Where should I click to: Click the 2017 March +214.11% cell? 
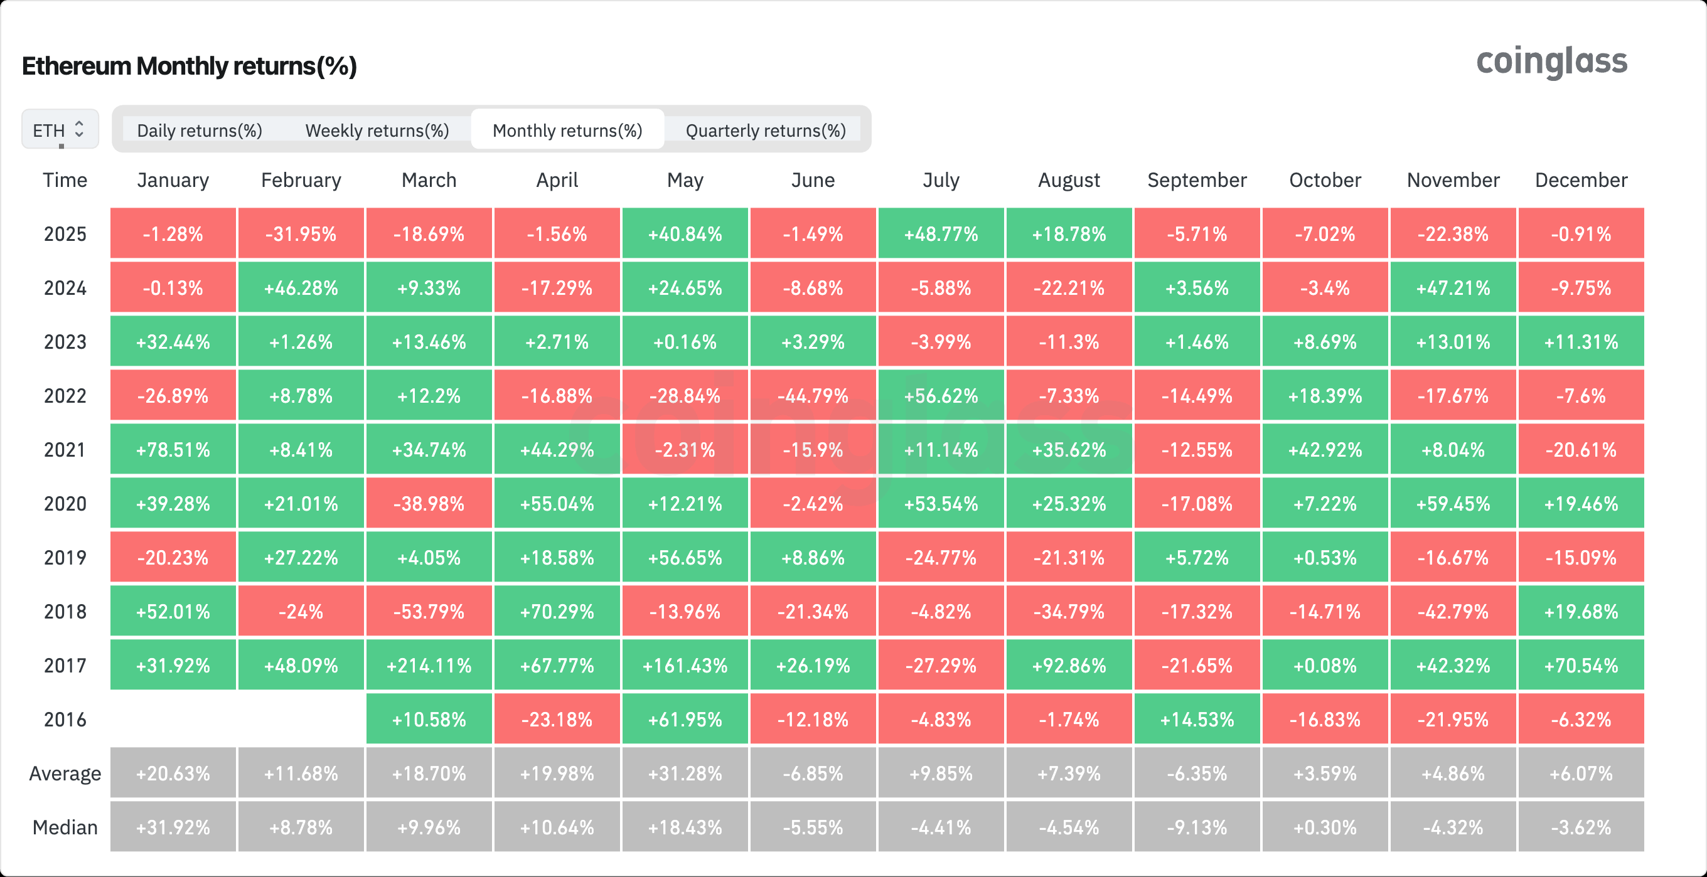coord(429,665)
